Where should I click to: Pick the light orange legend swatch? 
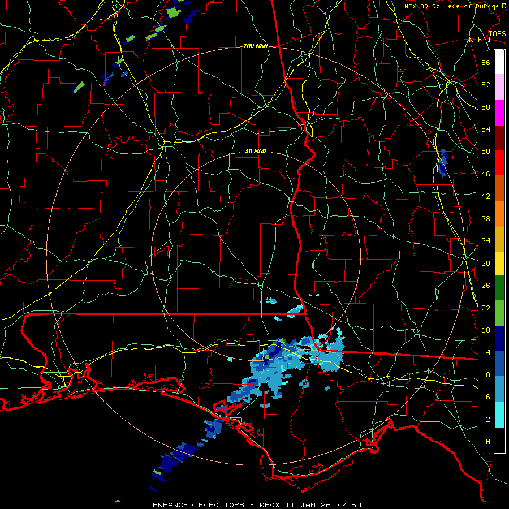(x=499, y=214)
